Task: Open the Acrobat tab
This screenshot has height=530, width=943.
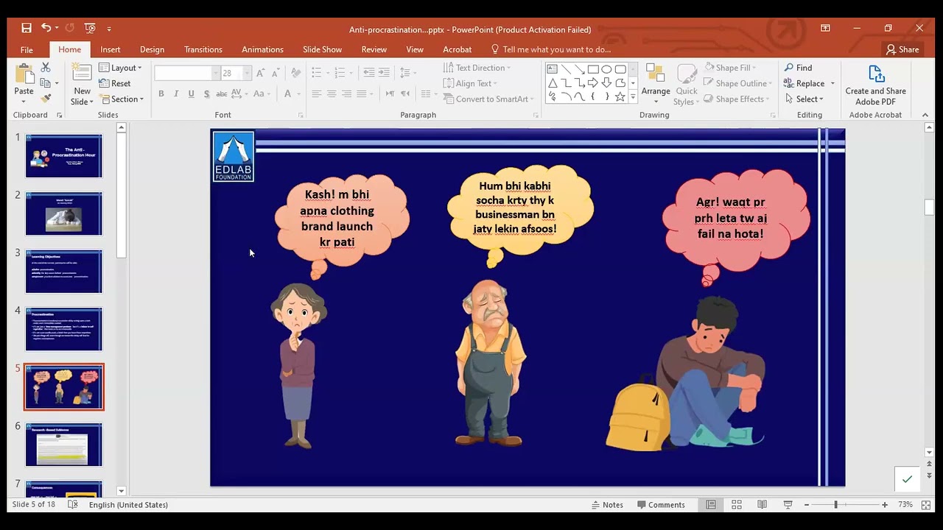Action: click(457, 49)
